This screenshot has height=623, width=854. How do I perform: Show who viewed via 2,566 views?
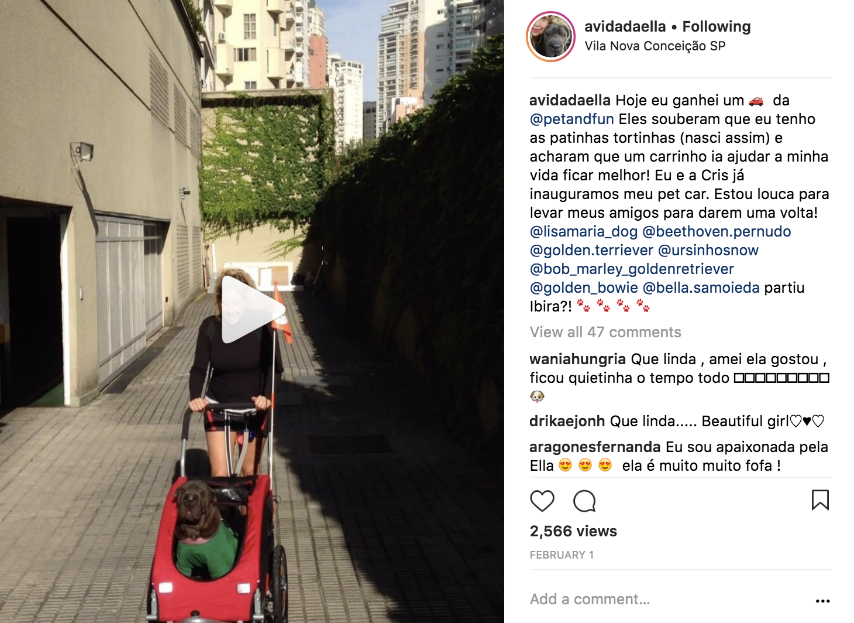[x=573, y=531]
